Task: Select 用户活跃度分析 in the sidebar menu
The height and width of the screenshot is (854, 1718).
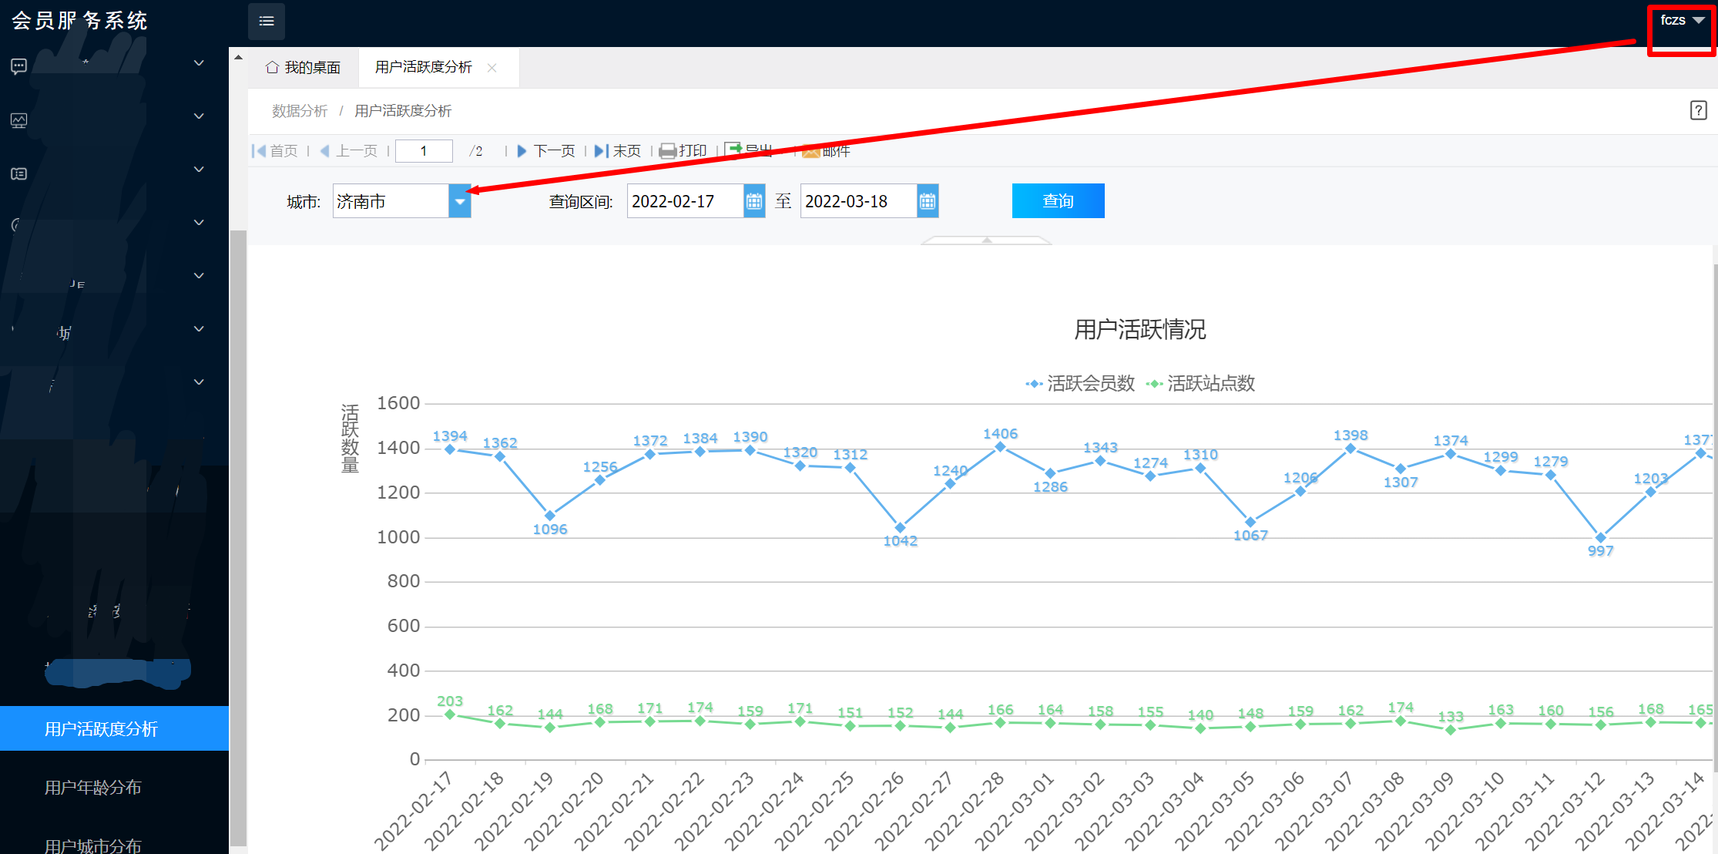Action: pyautogui.click(x=114, y=728)
